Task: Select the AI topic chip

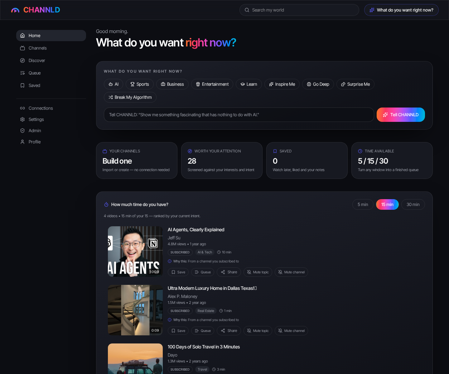Action: [x=113, y=84]
